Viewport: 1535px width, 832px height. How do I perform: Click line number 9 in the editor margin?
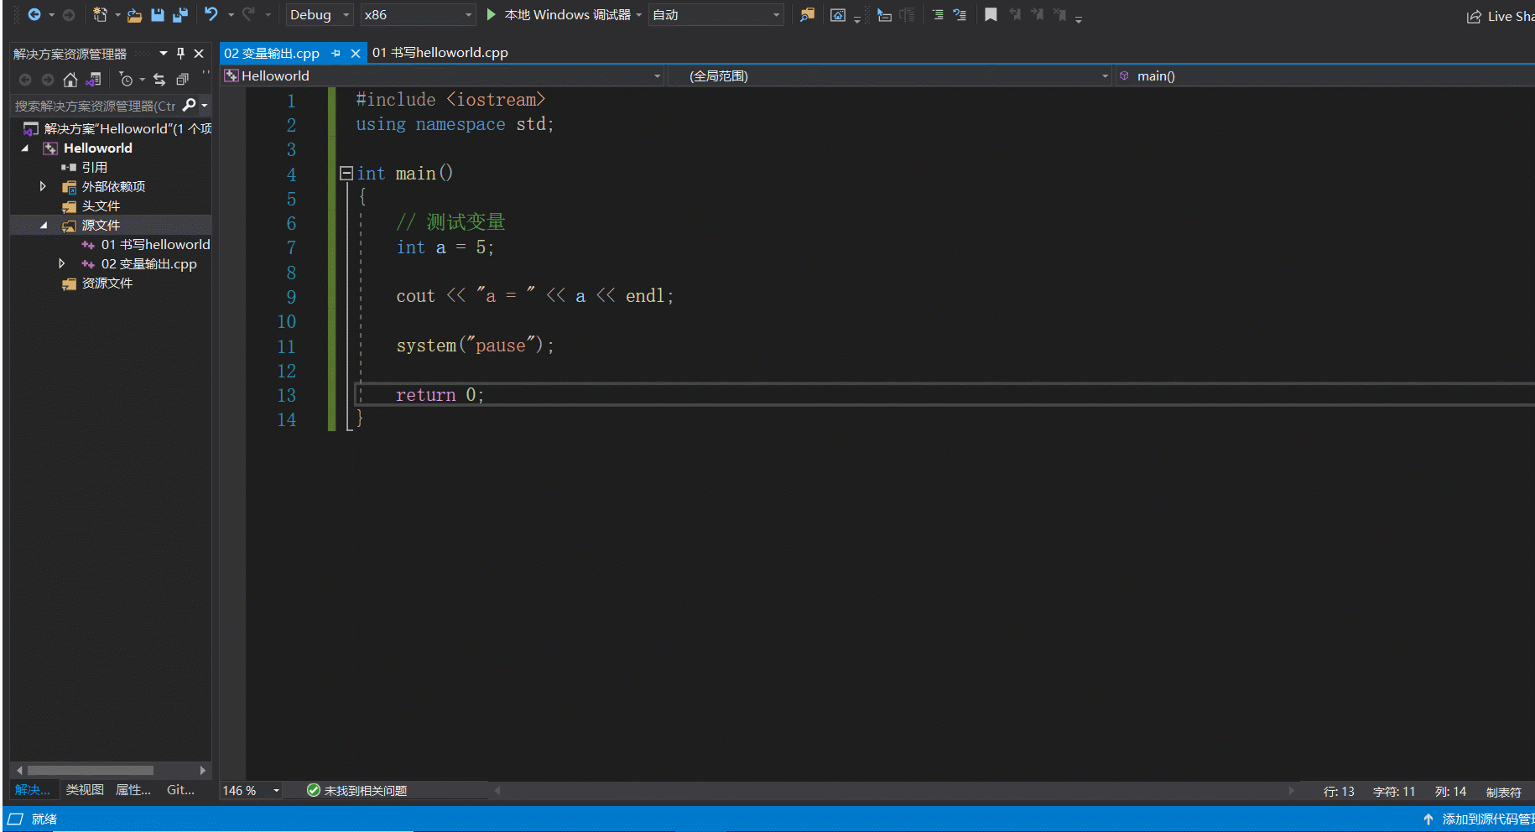click(291, 297)
